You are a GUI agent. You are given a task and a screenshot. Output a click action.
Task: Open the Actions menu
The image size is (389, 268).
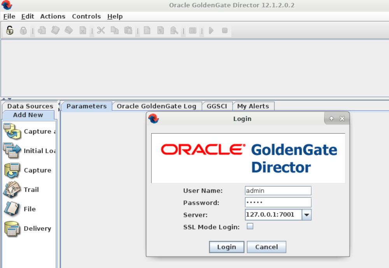pyautogui.click(x=53, y=16)
